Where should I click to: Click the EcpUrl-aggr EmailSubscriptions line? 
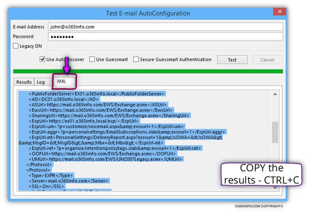pyautogui.click(x=127, y=132)
